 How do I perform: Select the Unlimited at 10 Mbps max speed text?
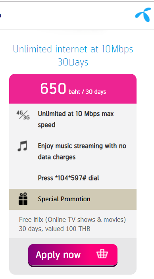pyautogui.click(x=76, y=119)
